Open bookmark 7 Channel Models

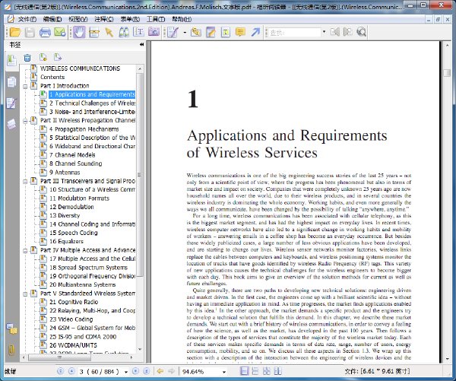[x=72, y=155]
